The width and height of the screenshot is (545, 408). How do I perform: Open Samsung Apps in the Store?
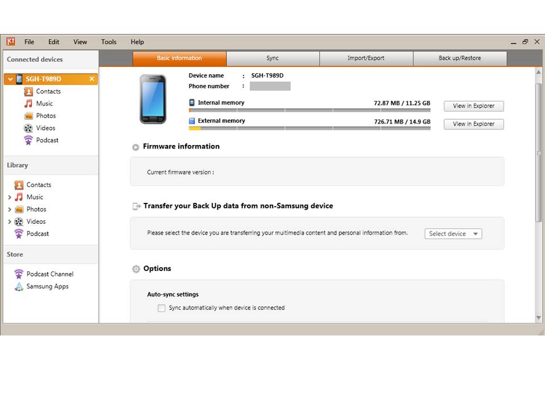pyautogui.click(x=47, y=287)
